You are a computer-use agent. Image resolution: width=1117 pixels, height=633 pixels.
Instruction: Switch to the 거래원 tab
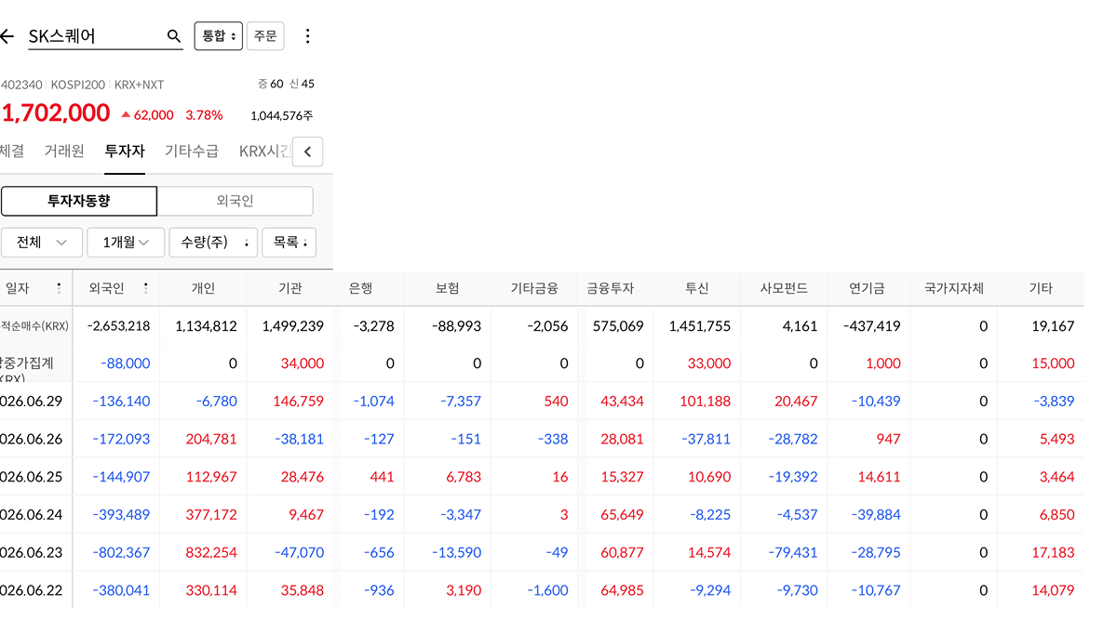pyautogui.click(x=64, y=151)
